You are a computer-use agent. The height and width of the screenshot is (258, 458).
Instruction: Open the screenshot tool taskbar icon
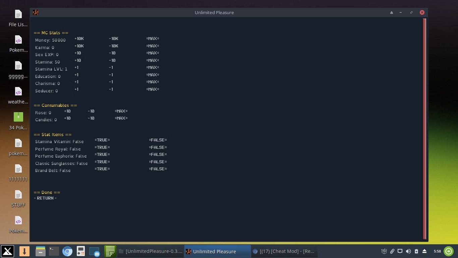coord(95,251)
